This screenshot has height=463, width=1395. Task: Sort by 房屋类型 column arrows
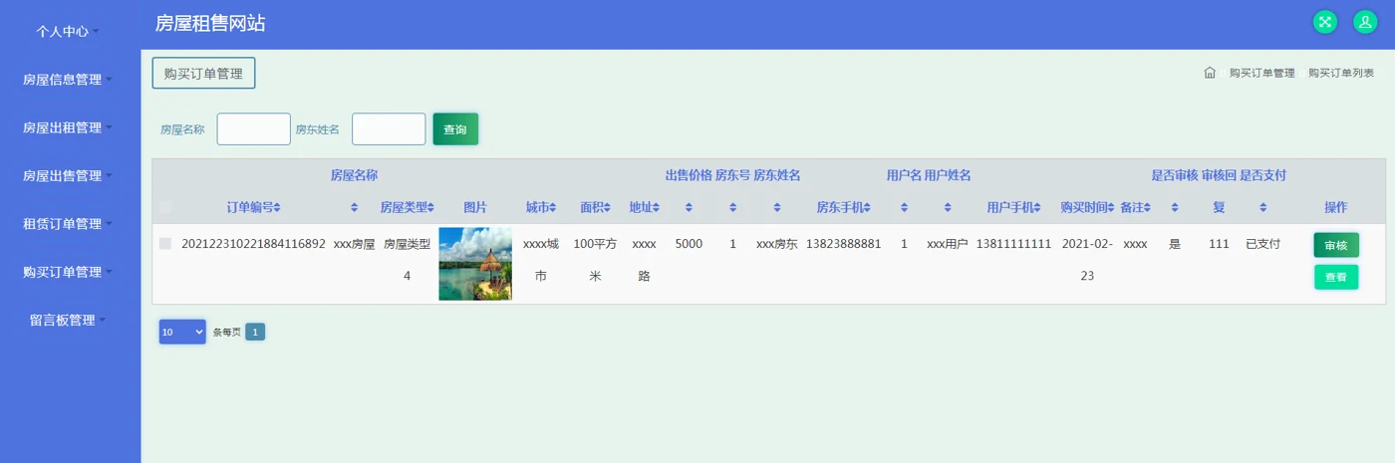[430, 207]
